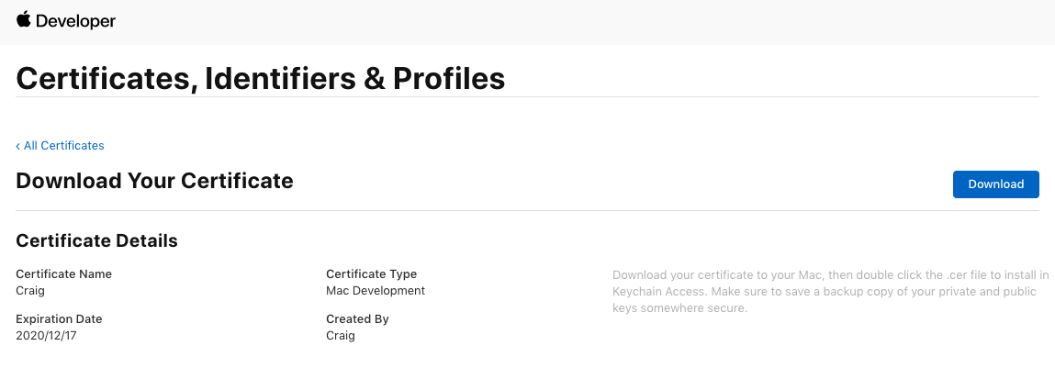Image resolution: width=1055 pixels, height=368 pixels.
Task: Click the word Certificates in the page title
Action: (x=107, y=79)
